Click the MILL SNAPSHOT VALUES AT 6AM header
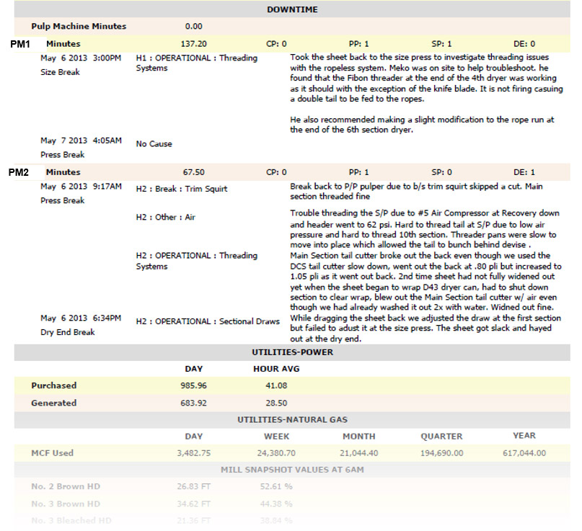This screenshot has height=531, width=582. pyautogui.click(x=292, y=470)
